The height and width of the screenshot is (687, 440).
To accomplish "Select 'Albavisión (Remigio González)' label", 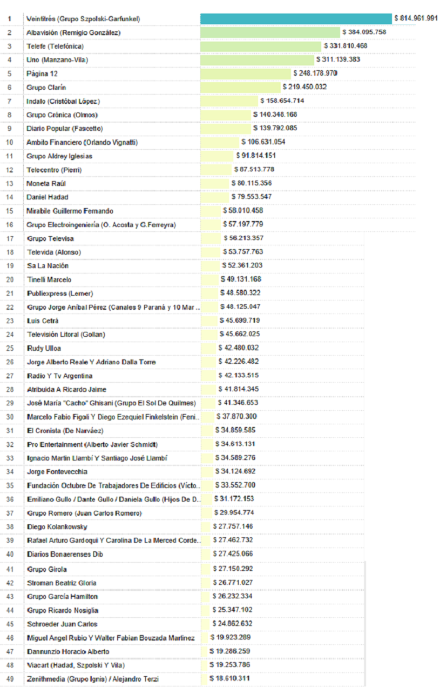I will pyautogui.click(x=73, y=33).
